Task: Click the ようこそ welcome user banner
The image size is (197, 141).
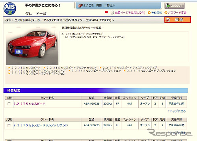Action: click(x=118, y=5)
